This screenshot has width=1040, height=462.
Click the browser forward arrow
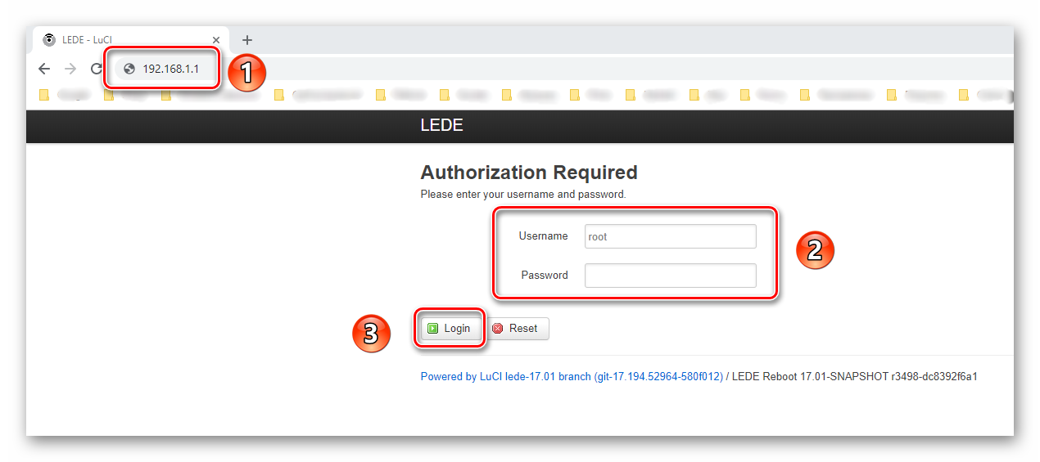[70, 70]
